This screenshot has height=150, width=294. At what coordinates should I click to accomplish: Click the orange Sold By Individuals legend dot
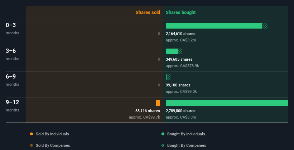(x=32, y=134)
